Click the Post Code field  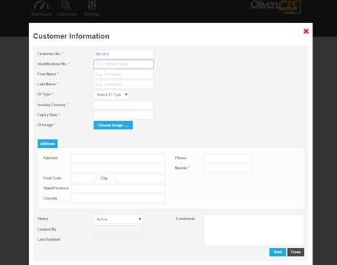(83, 178)
